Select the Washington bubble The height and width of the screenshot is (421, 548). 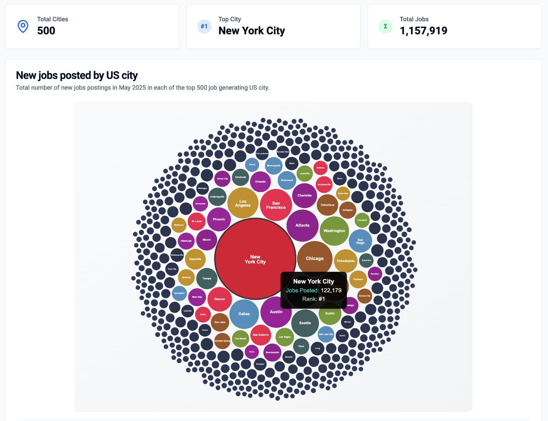click(x=334, y=231)
